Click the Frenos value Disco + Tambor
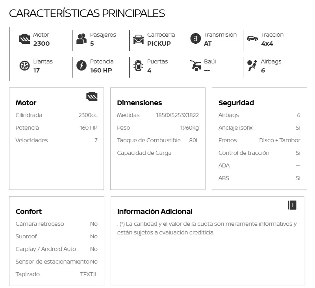315x288 pixels. click(x=280, y=140)
